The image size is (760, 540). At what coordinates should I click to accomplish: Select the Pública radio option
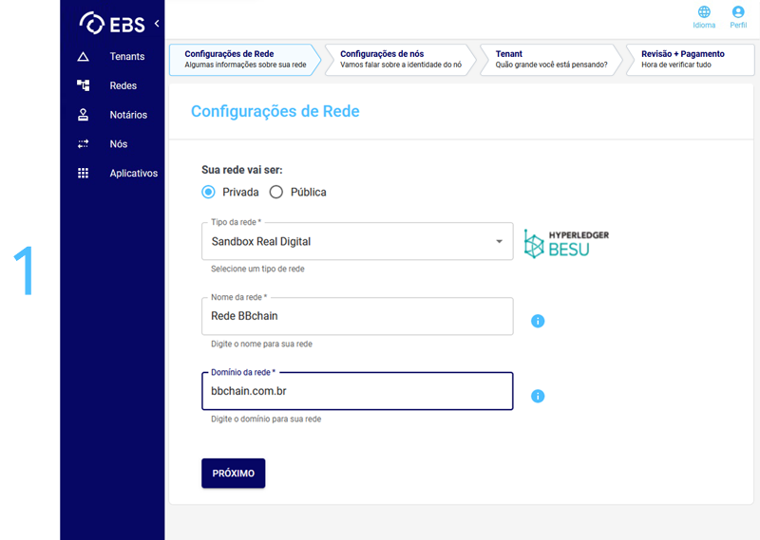pos(276,192)
